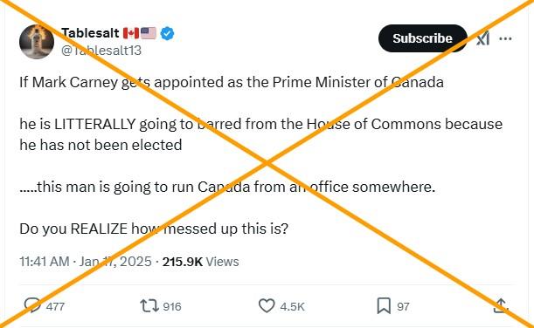Click the 11:41 AM timestamp
The width and height of the screenshot is (534, 328).
(45, 262)
